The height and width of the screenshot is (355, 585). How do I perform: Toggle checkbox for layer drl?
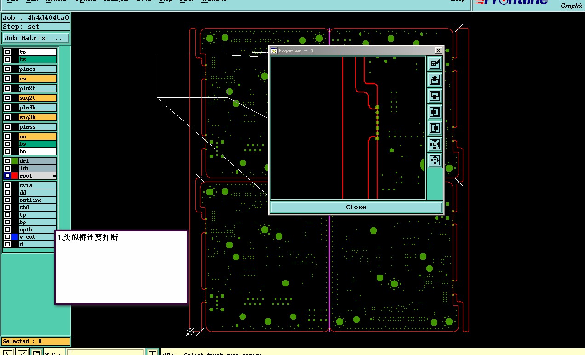[7, 161]
